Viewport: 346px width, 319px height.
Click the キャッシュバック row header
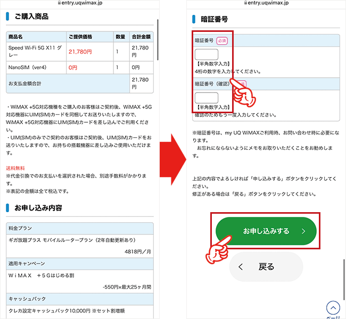[80, 299]
